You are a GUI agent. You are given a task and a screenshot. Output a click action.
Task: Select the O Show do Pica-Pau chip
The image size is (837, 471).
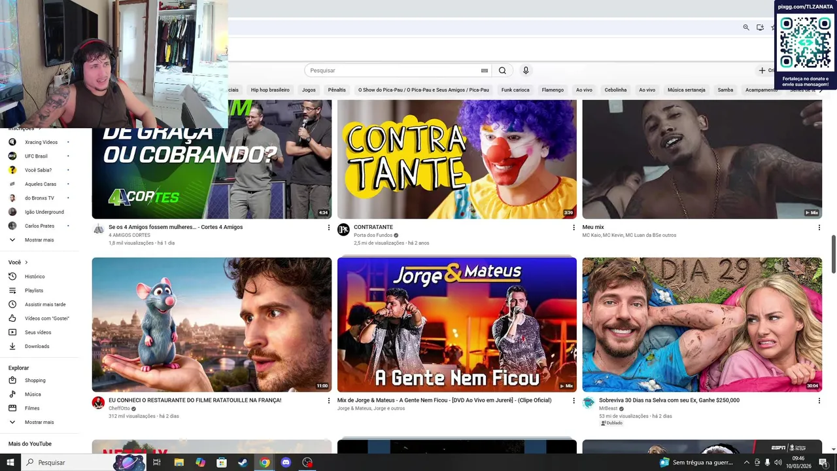click(x=424, y=90)
